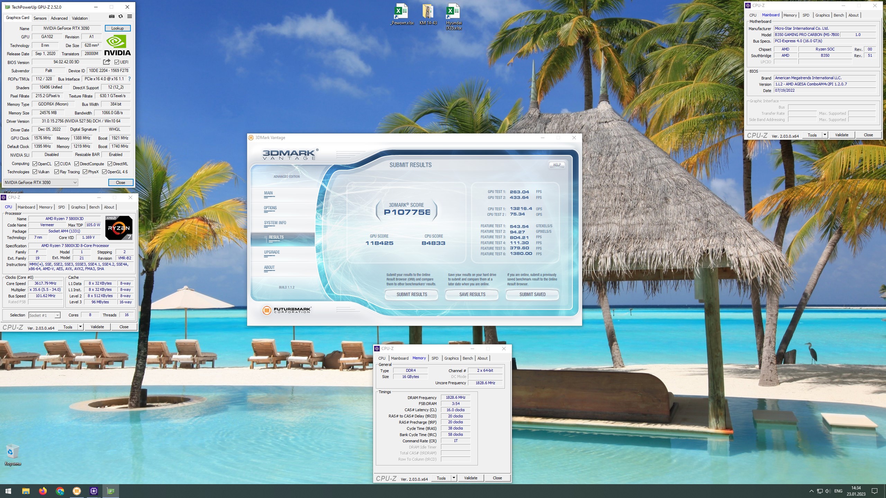Toggle the OpenCL checkbox
886x498 pixels.
click(x=35, y=164)
